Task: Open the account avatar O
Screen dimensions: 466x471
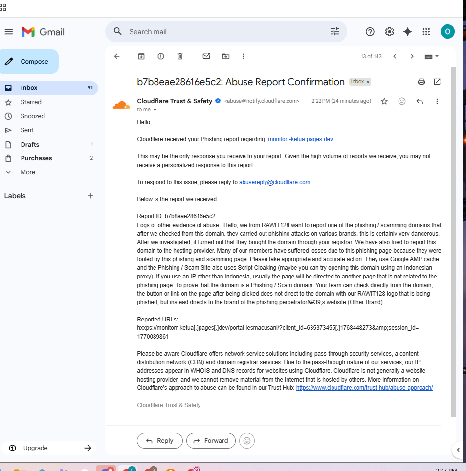Action: [447, 32]
